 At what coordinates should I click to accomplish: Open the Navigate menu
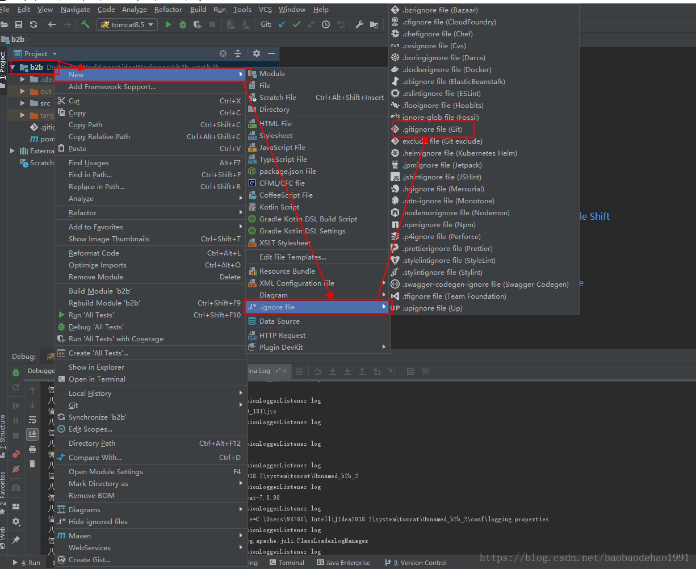click(75, 9)
